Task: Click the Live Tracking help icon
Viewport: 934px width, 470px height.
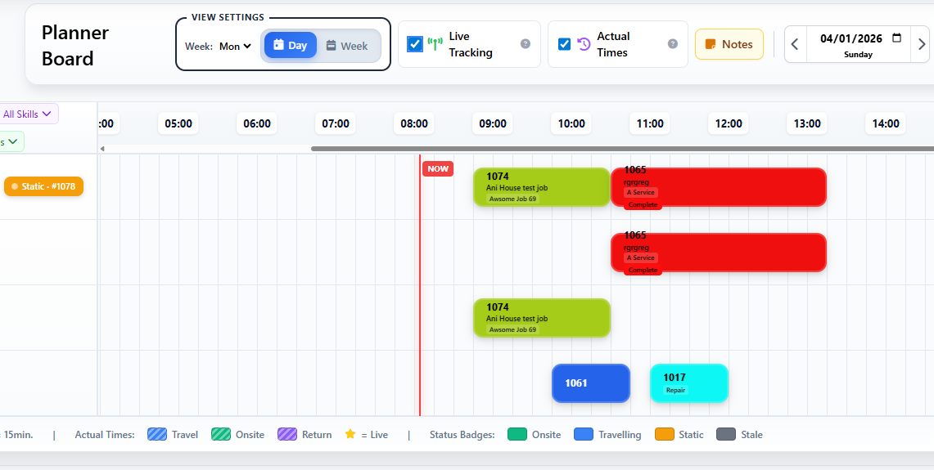Action: (526, 43)
